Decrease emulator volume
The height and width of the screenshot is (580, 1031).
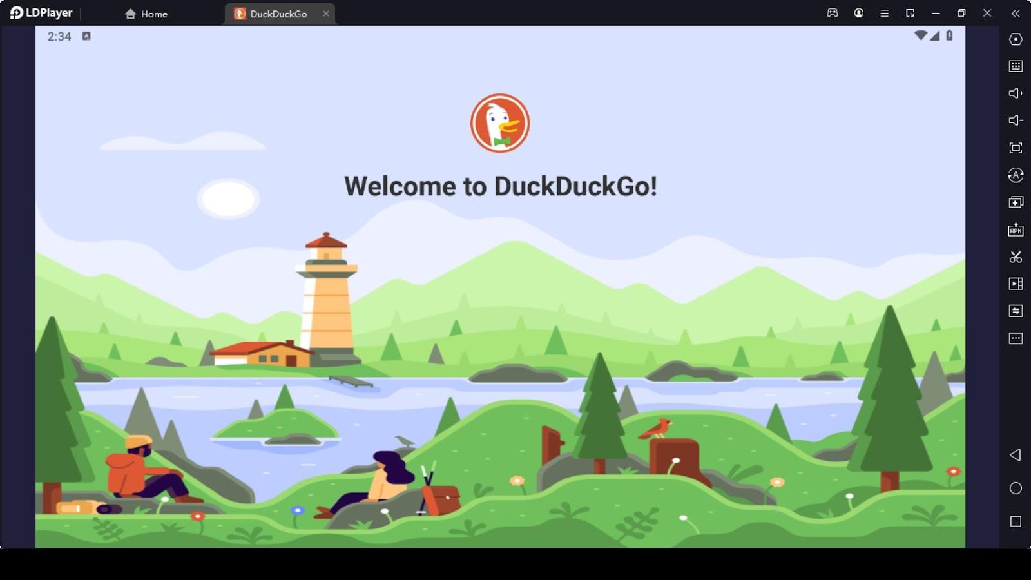coord(1016,121)
